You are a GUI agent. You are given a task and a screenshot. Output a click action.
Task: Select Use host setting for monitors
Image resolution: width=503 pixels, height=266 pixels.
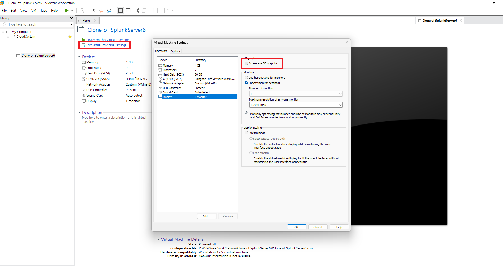tap(246, 78)
